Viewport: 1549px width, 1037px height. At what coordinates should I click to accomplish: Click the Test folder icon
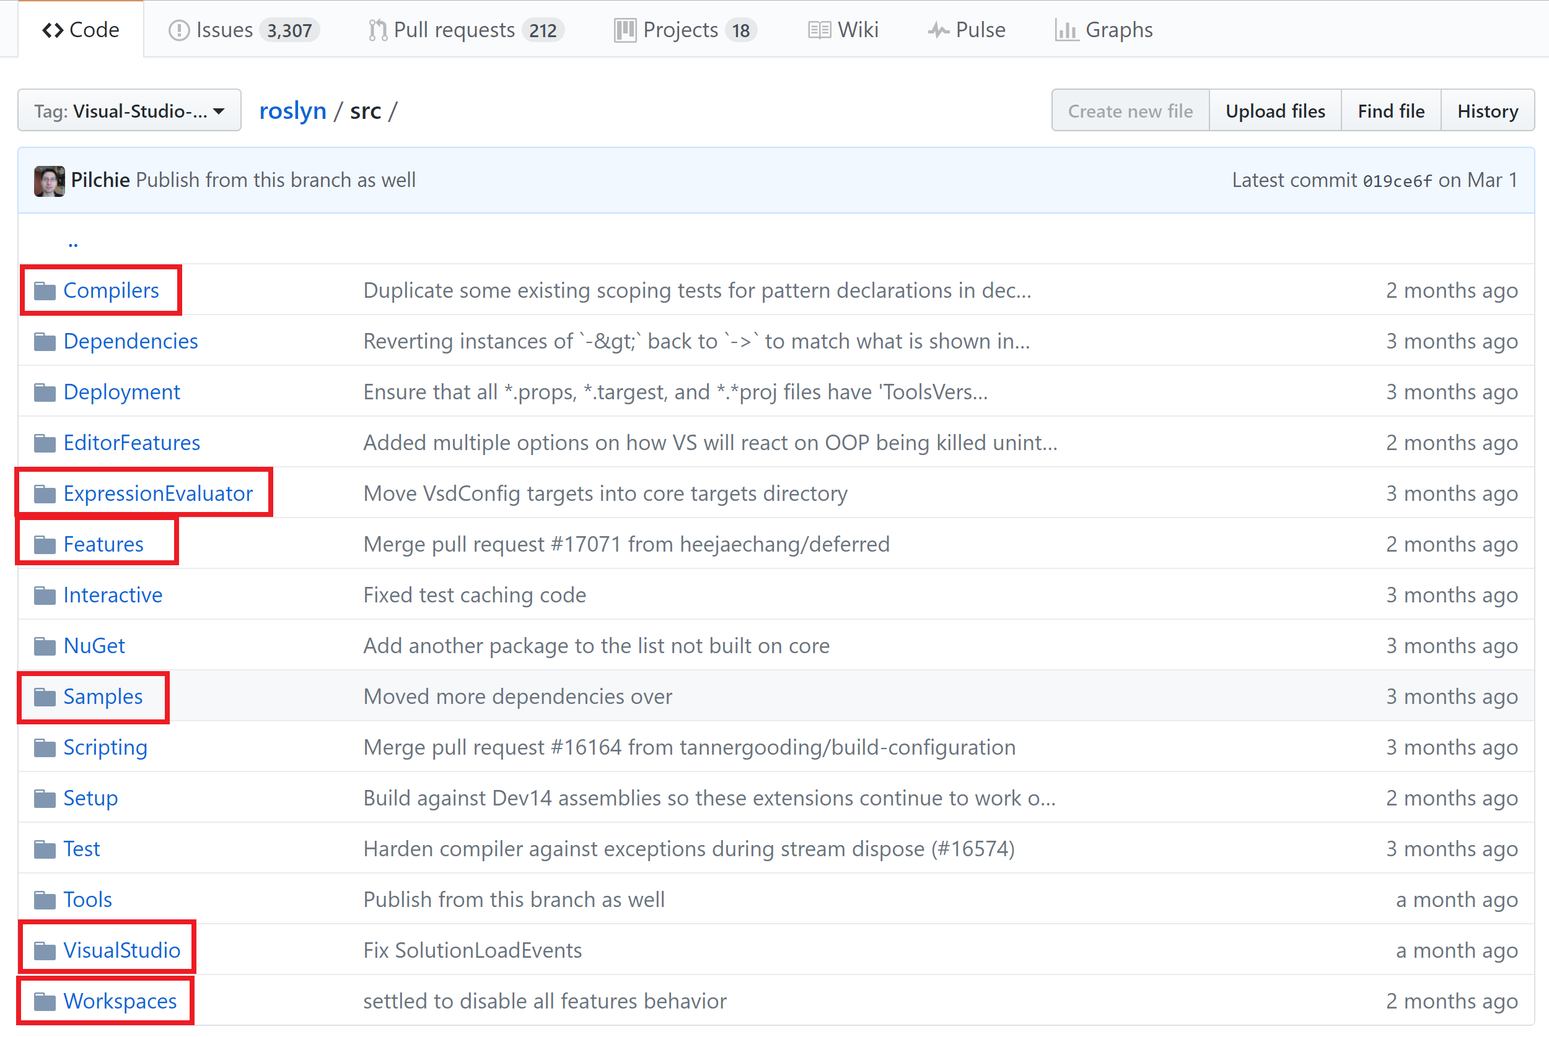click(45, 849)
